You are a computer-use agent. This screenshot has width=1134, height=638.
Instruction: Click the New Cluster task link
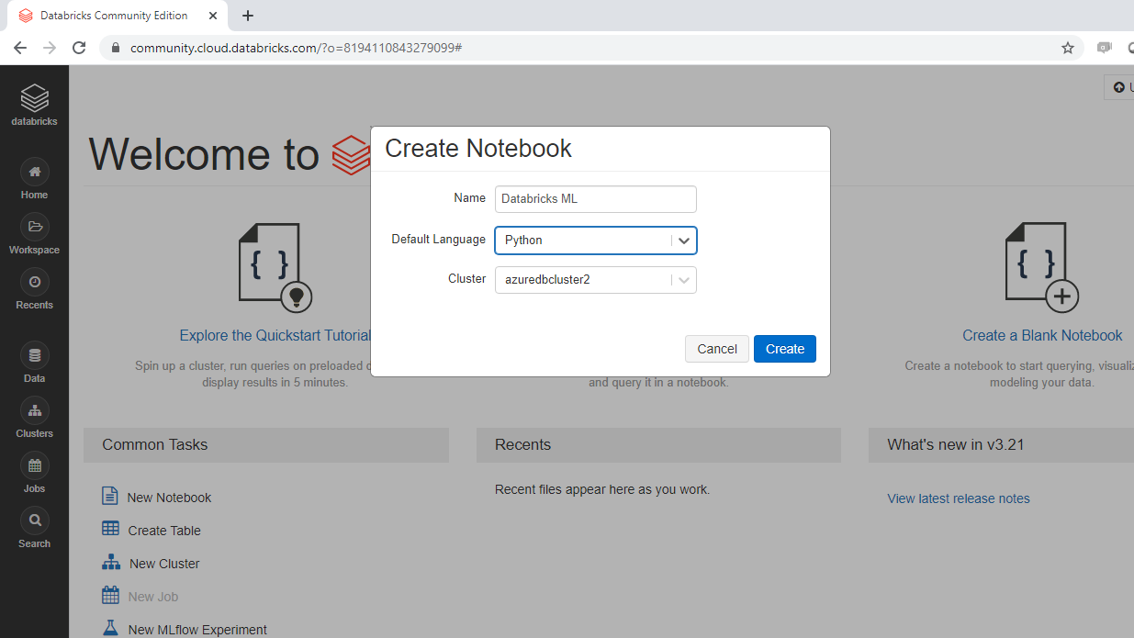coord(164,564)
